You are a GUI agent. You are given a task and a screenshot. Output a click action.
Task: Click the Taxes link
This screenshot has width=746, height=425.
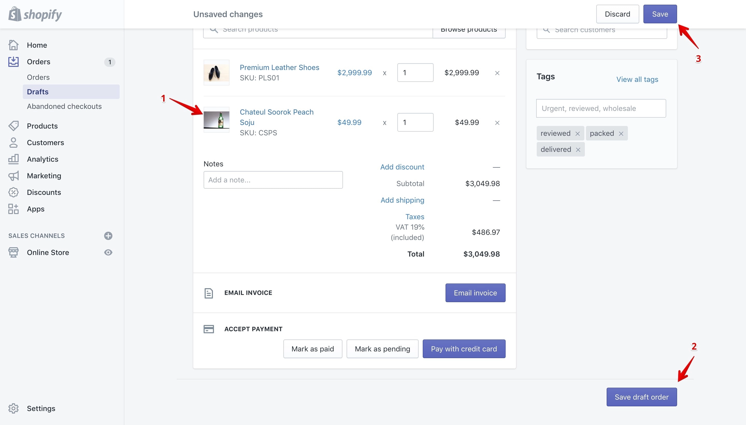[x=415, y=217]
